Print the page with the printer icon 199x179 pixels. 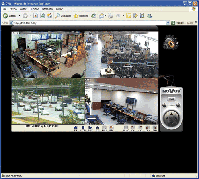click(110, 16)
